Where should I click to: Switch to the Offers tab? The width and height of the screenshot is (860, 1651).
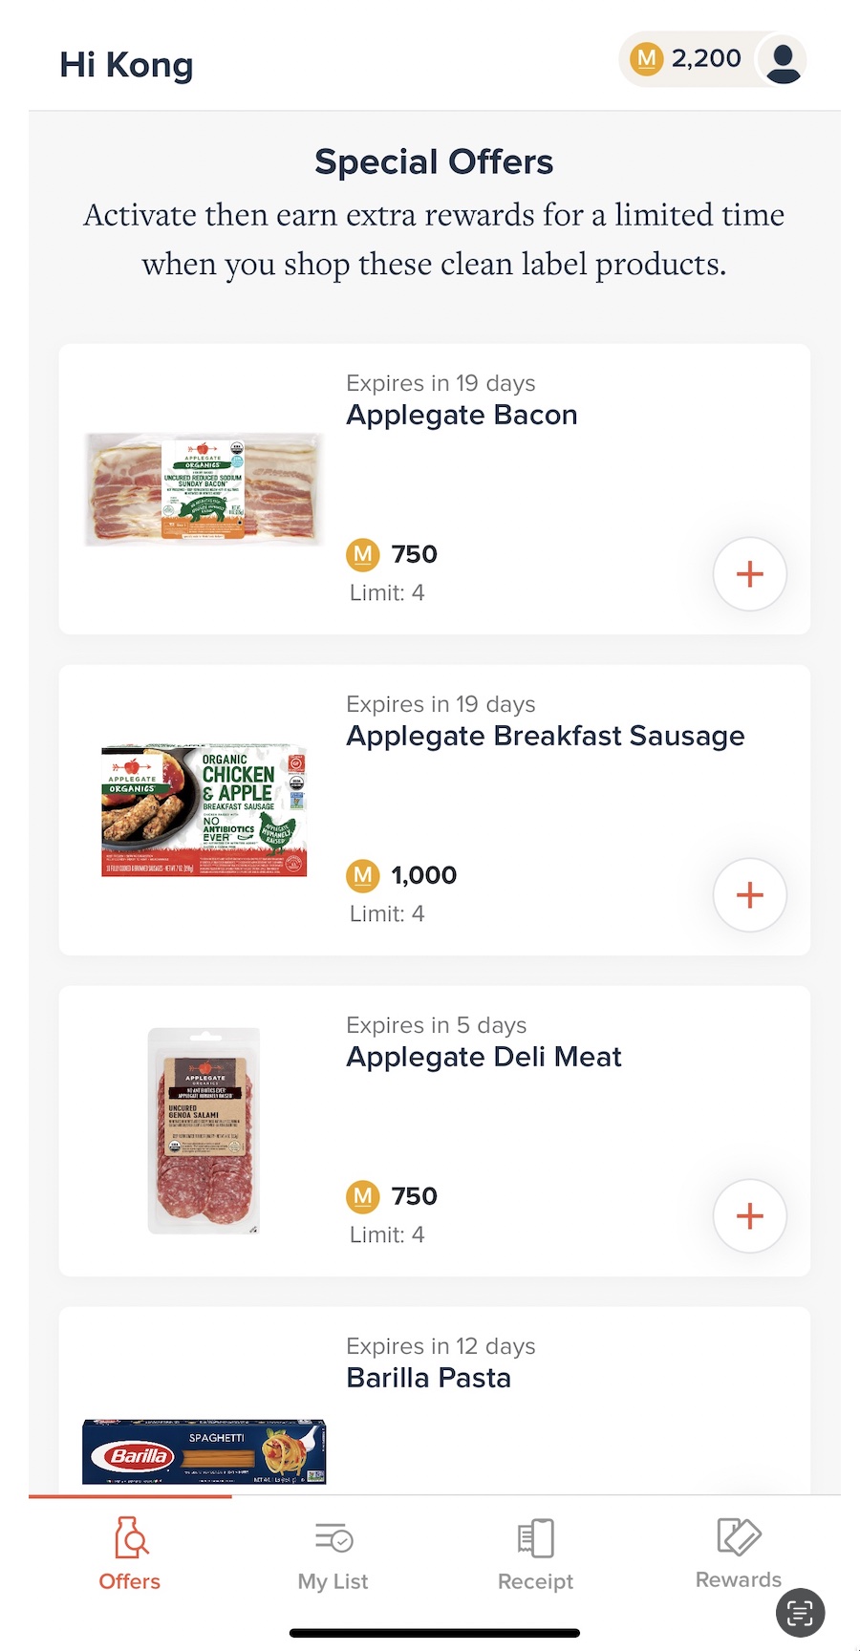(130, 1554)
